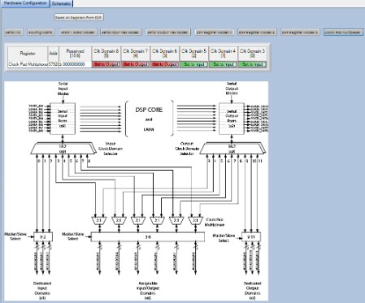Viewport: 365px width, 303px height.
Task: Toggle Clk Domain 8 Set to Output
Action: (106, 64)
